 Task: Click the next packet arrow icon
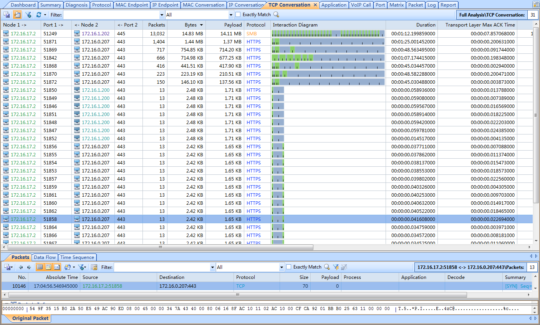point(29,267)
